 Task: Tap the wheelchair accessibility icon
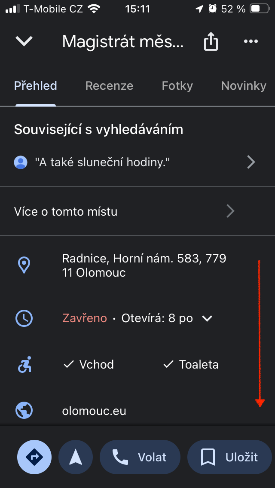(24, 365)
